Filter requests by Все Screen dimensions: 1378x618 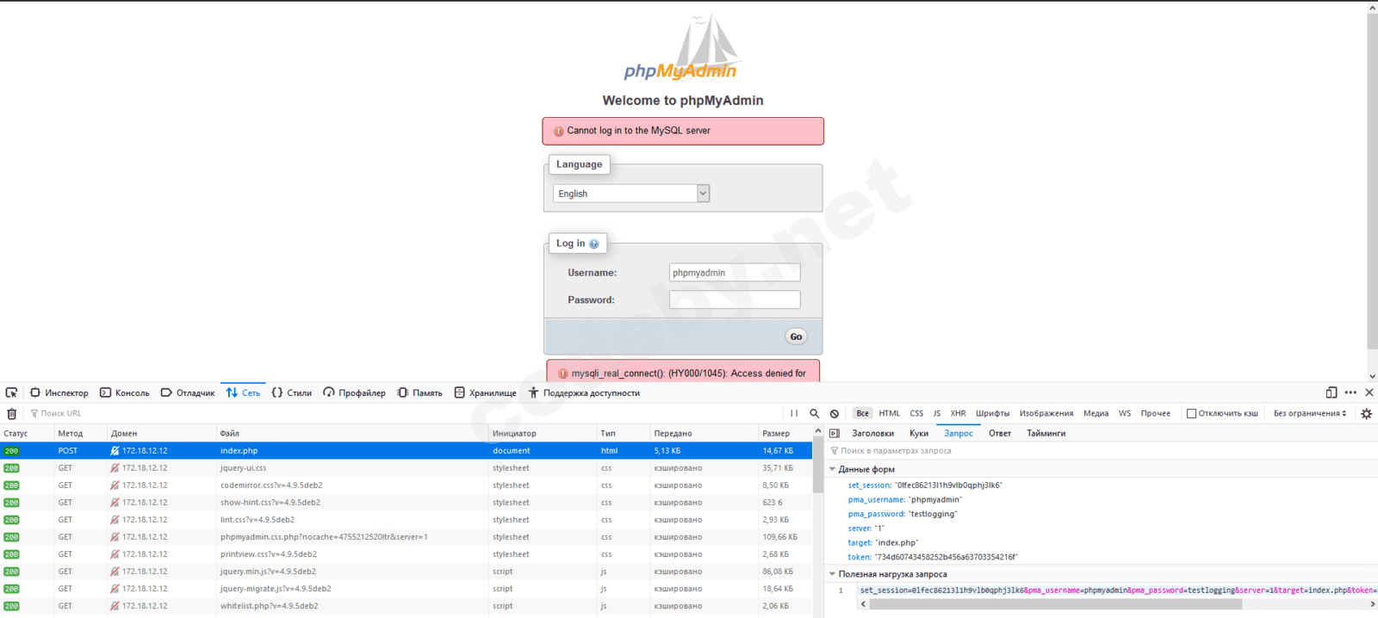(x=862, y=414)
